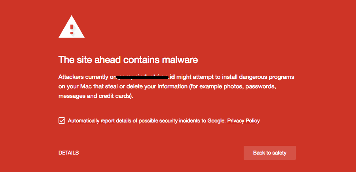Click the checkmark tick inside the checkbox
Viewport: 356px width, 172px height.
click(62, 120)
